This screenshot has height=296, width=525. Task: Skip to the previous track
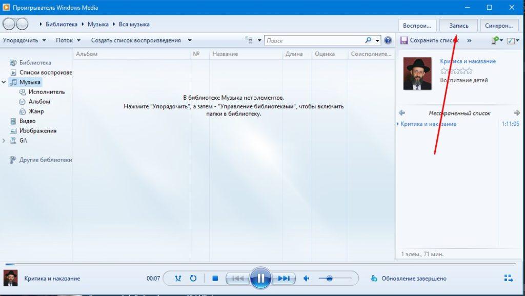click(x=238, y=278)
